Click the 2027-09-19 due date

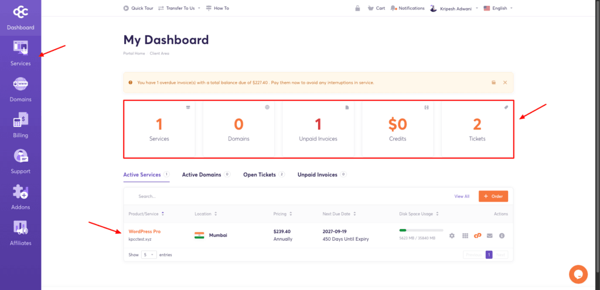(336, 231)
